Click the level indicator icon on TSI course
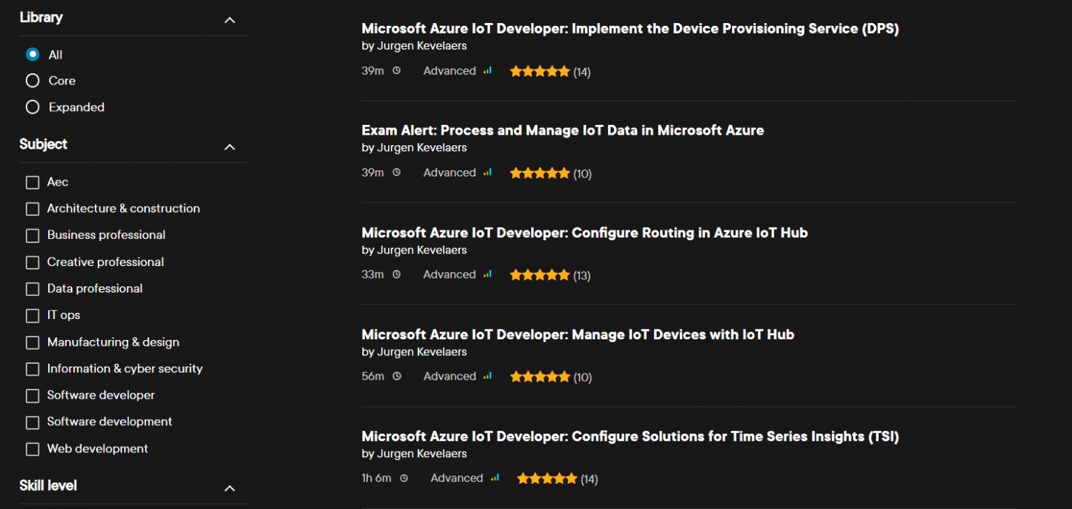 (x=496, y=478)
